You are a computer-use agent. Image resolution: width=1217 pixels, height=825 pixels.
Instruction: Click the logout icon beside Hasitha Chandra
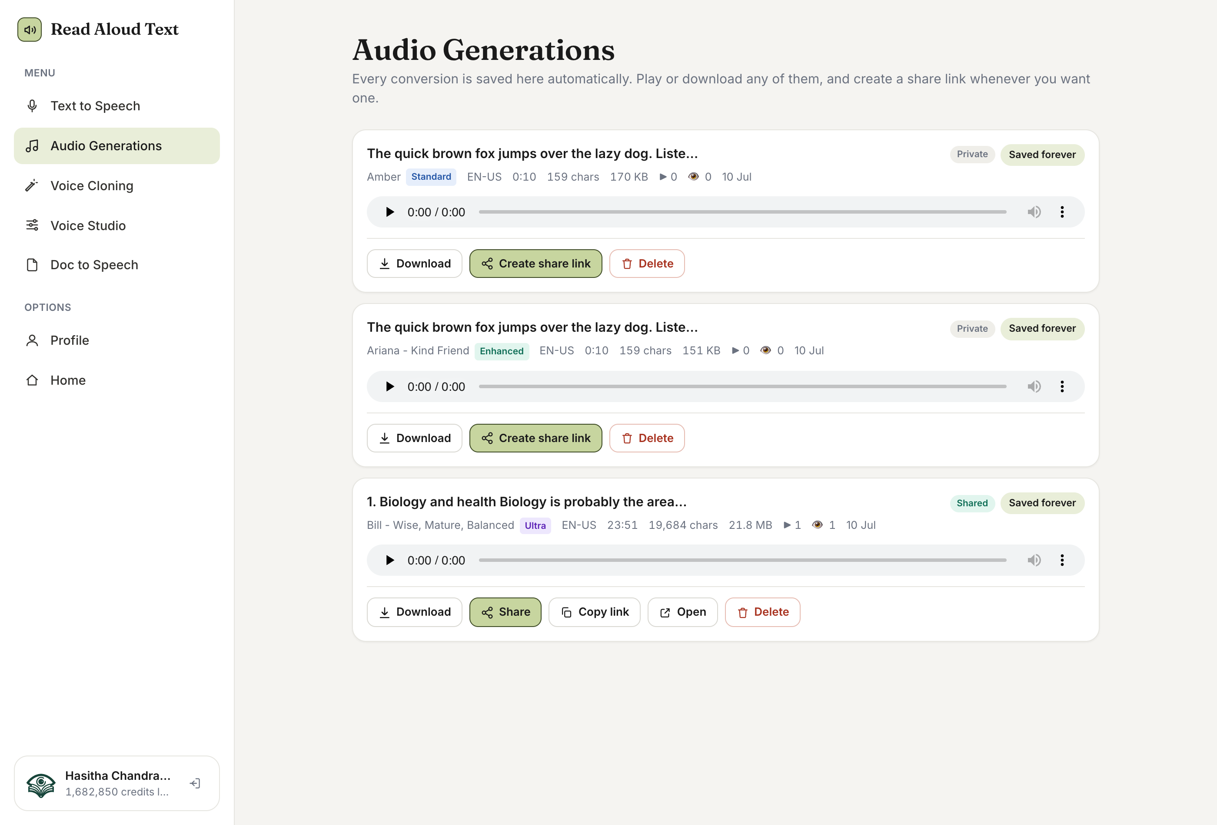point(195,783)
